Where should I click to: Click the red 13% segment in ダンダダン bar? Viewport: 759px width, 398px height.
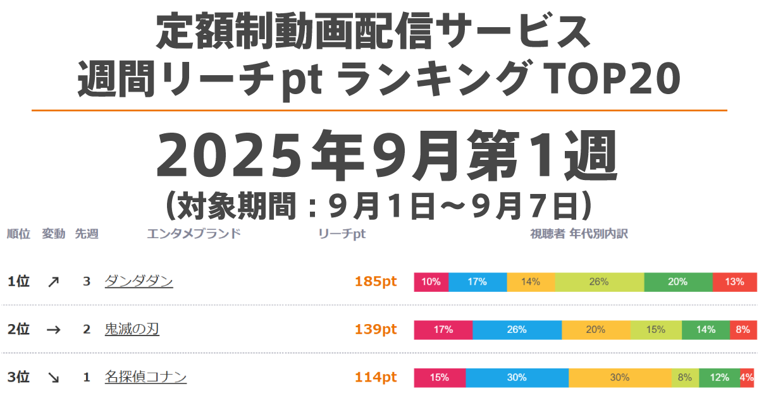pos(734,282)
